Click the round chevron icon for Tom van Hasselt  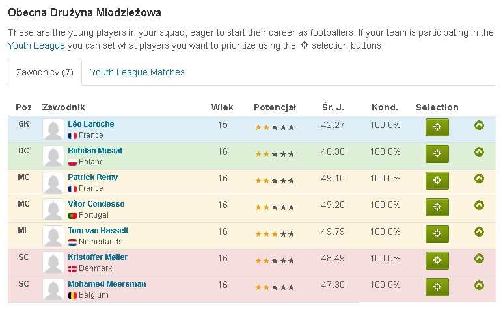pyautogui.click(x=480, y=232)
